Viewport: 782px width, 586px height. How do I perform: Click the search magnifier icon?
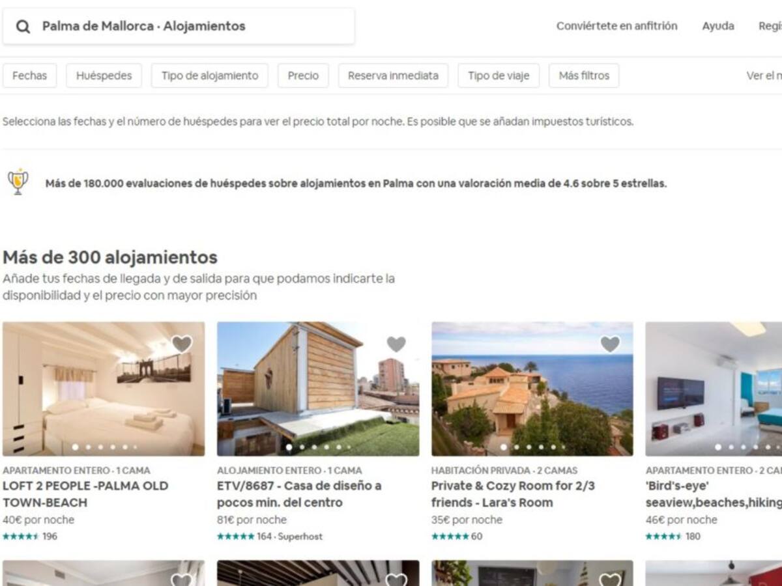23,27
